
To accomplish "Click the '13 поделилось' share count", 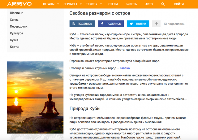I will point(174,24).
